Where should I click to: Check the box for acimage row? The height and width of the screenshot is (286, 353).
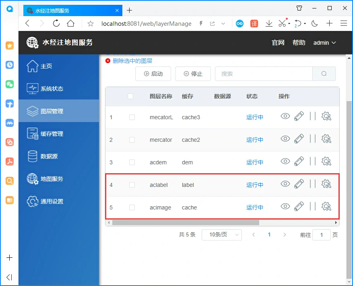point(132,207)
